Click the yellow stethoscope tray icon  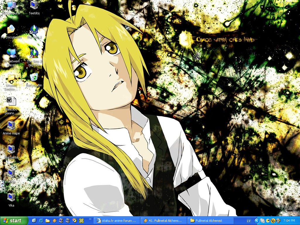click(x=273, y=221)
